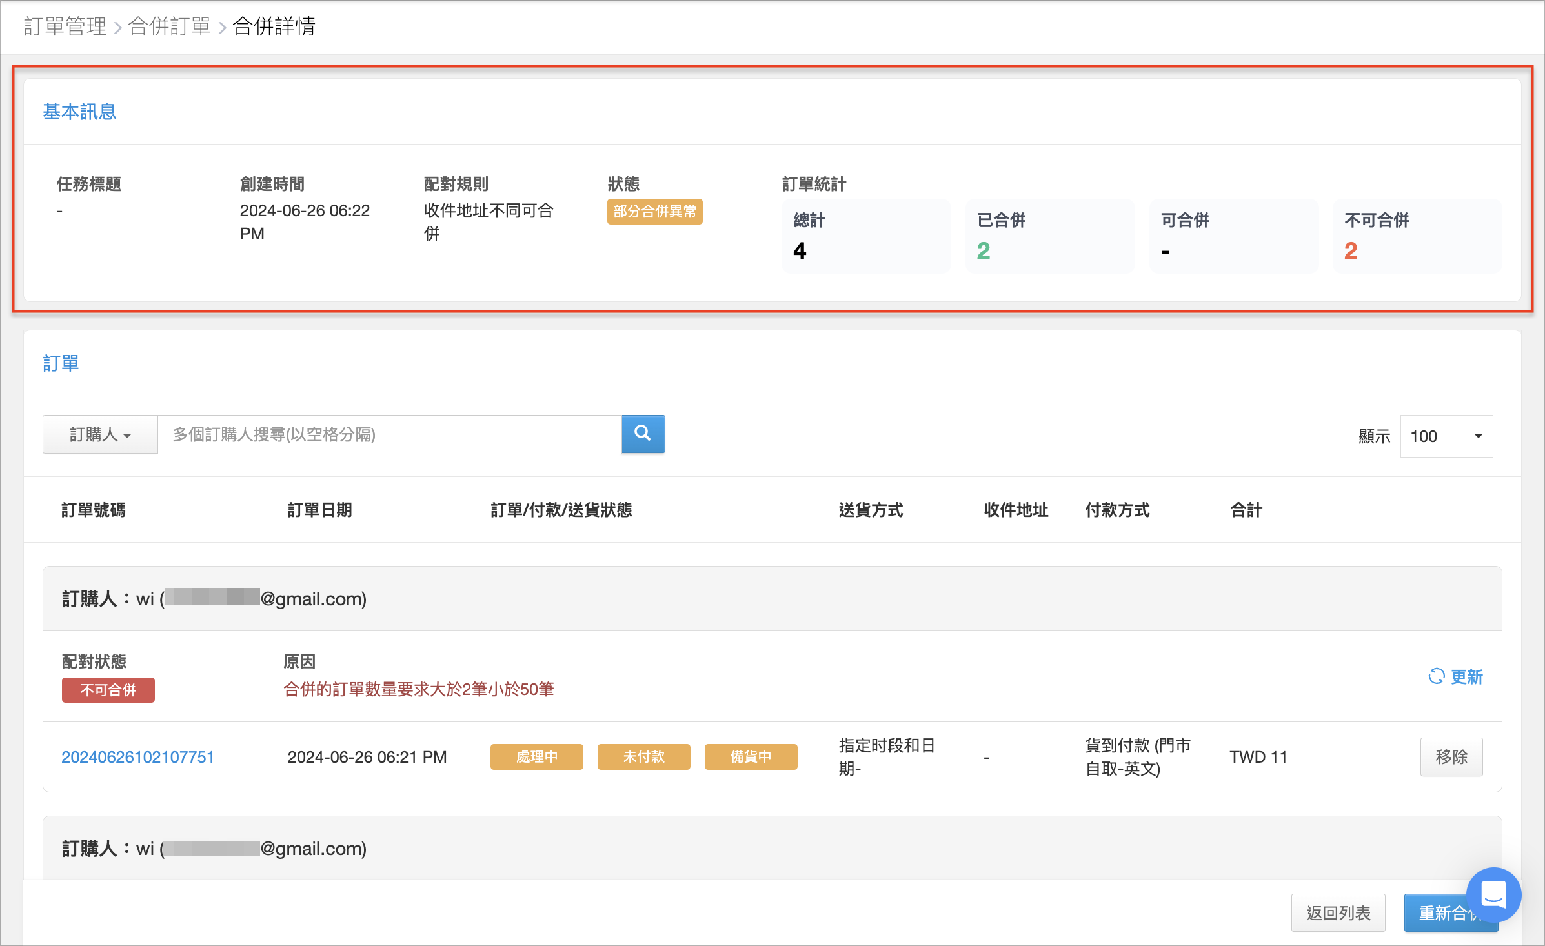Click the 訂單/付款/送貨狀態 column header
Screen dimensions: 1545x946
pos(561,510)
